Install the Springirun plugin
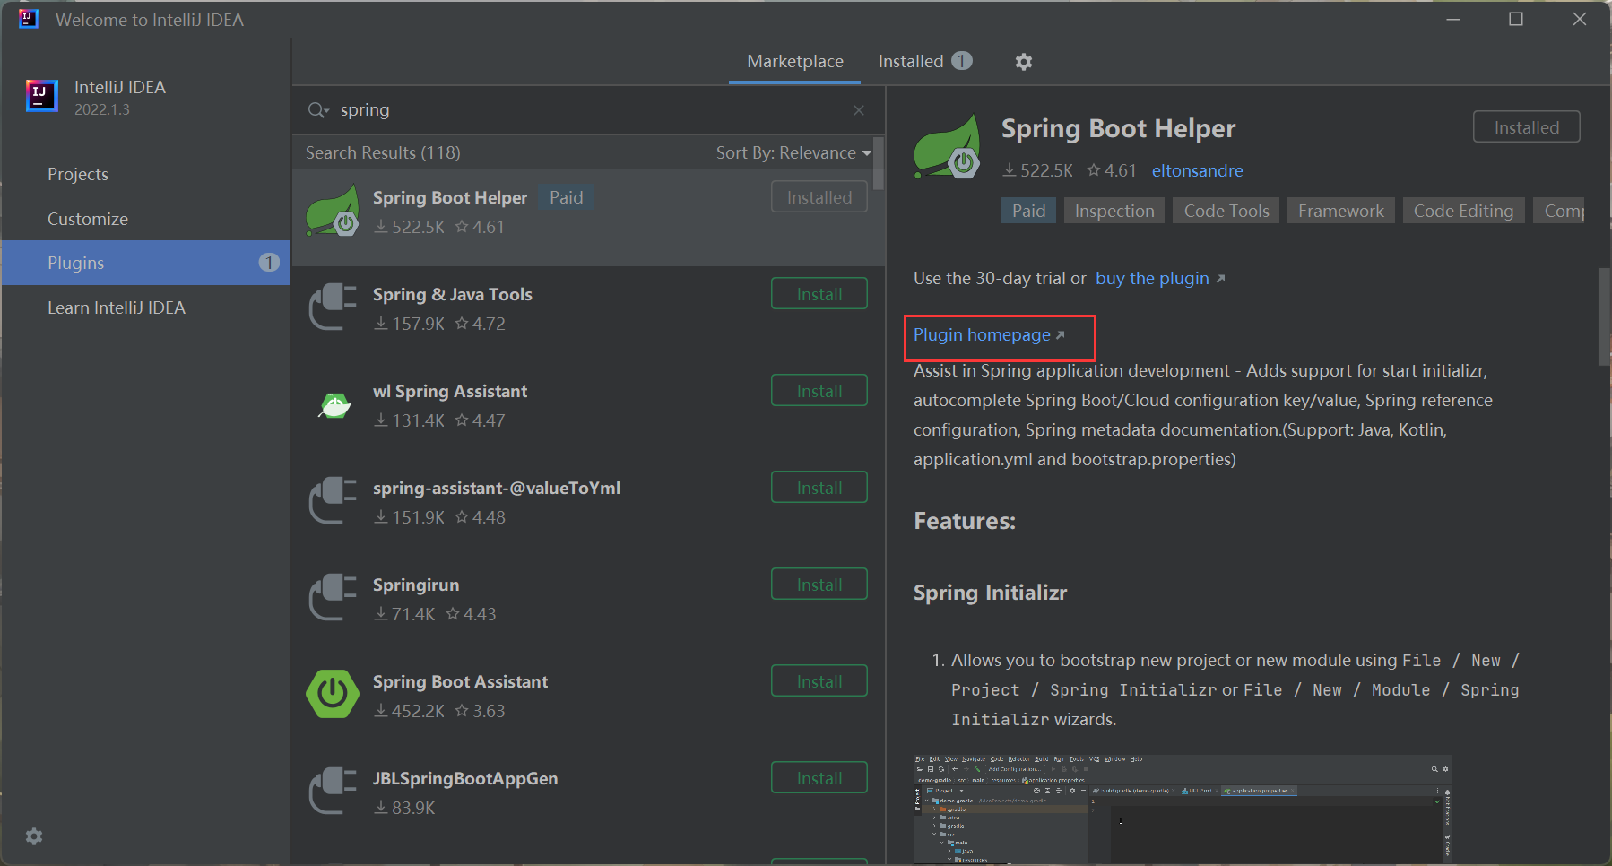This screenshot has width=1612, height=866. click(x=819, y=585)
